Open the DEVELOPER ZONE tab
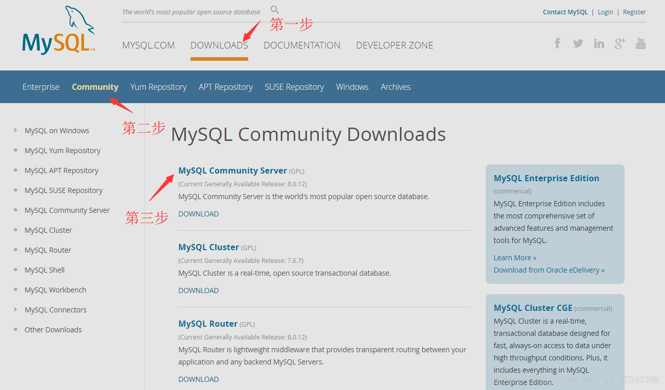The image size is (665, 390). point(395,45)
